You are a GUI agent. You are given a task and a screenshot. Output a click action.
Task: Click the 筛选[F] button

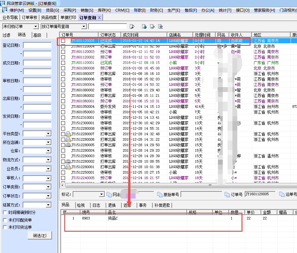[x=40, y=236]
